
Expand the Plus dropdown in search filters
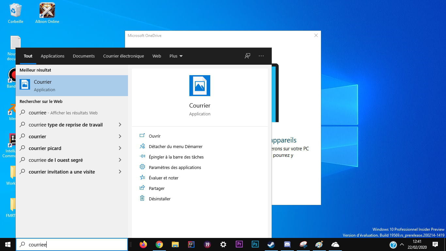pos(176,56)
